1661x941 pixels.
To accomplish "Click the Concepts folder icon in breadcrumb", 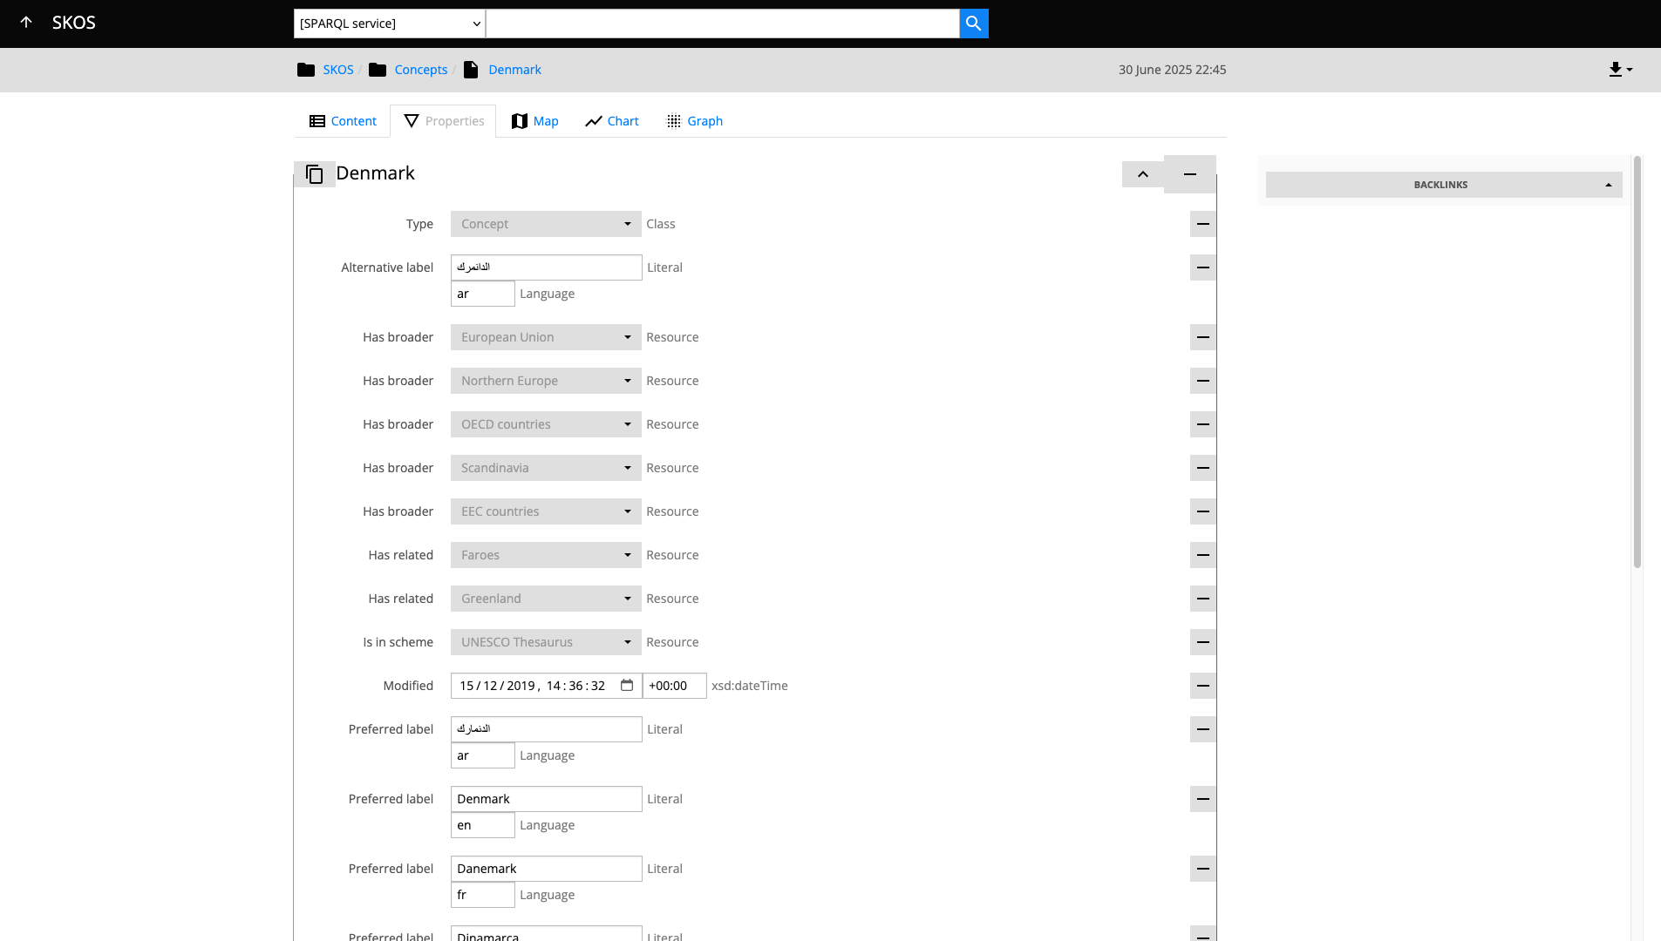I will tap(378, 70).
